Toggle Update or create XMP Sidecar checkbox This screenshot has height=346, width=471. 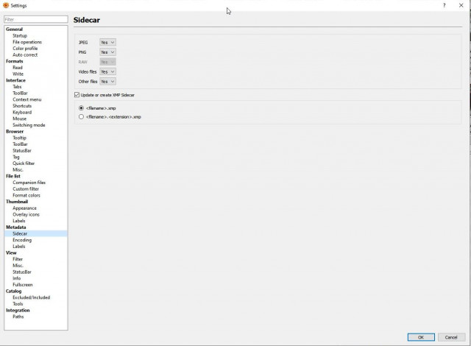77,95
